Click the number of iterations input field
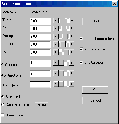This screenshot has height=124, width=119. (40, 74)
